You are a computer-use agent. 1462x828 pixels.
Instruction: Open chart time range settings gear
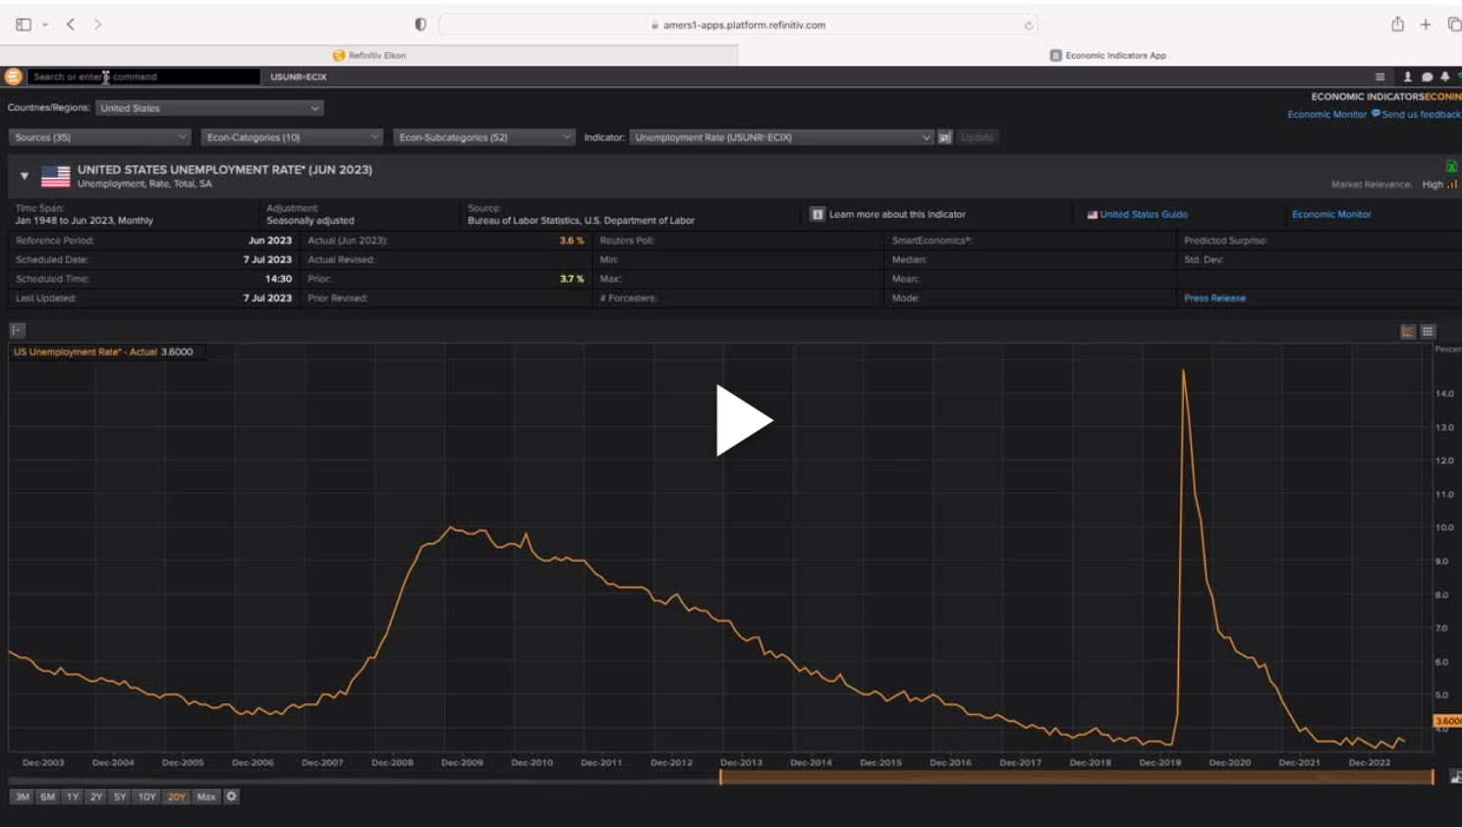(232, 797)
